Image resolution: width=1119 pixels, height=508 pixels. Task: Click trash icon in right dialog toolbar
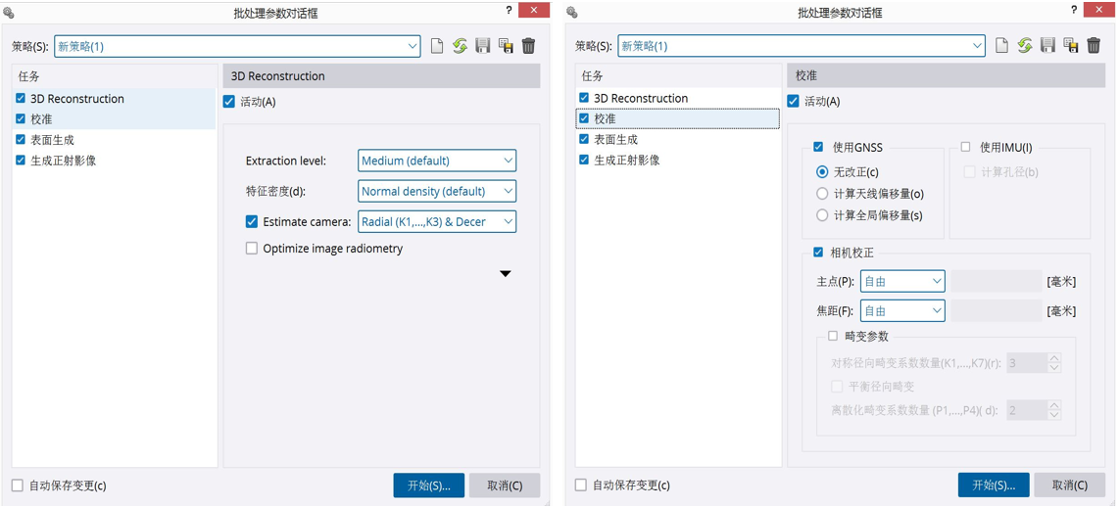tap(1094, 46)
